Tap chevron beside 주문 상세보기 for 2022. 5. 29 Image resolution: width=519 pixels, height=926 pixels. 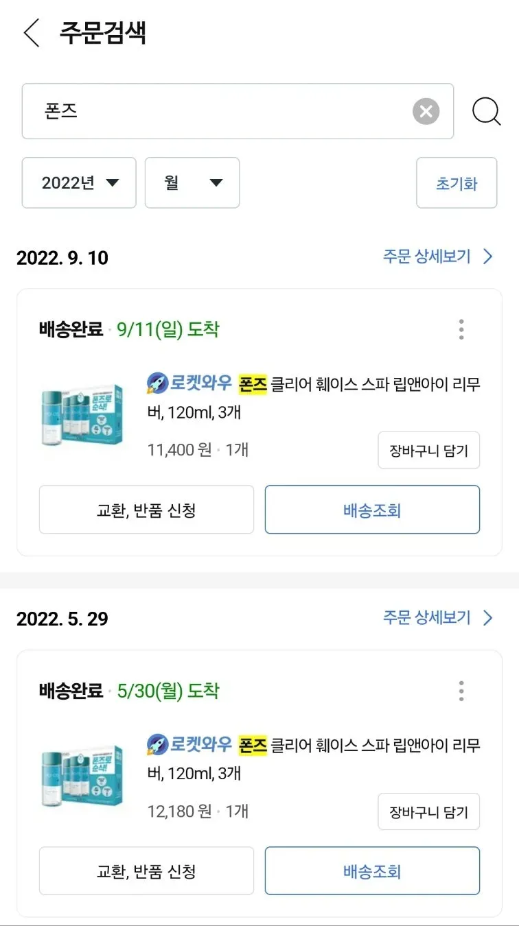click(x=488, y=618)
